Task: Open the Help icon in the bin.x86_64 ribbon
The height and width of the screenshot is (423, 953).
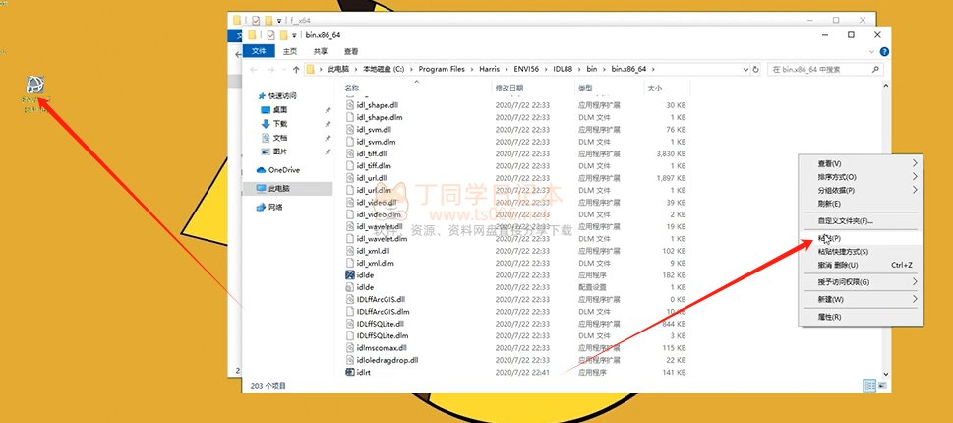Action: point(884,52)
